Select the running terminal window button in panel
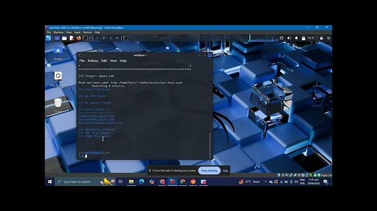Viewport: 377px width, 211px height. pos(126,38)
